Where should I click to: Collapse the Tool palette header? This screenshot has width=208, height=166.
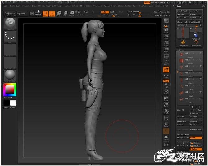(x=179, y=6)
